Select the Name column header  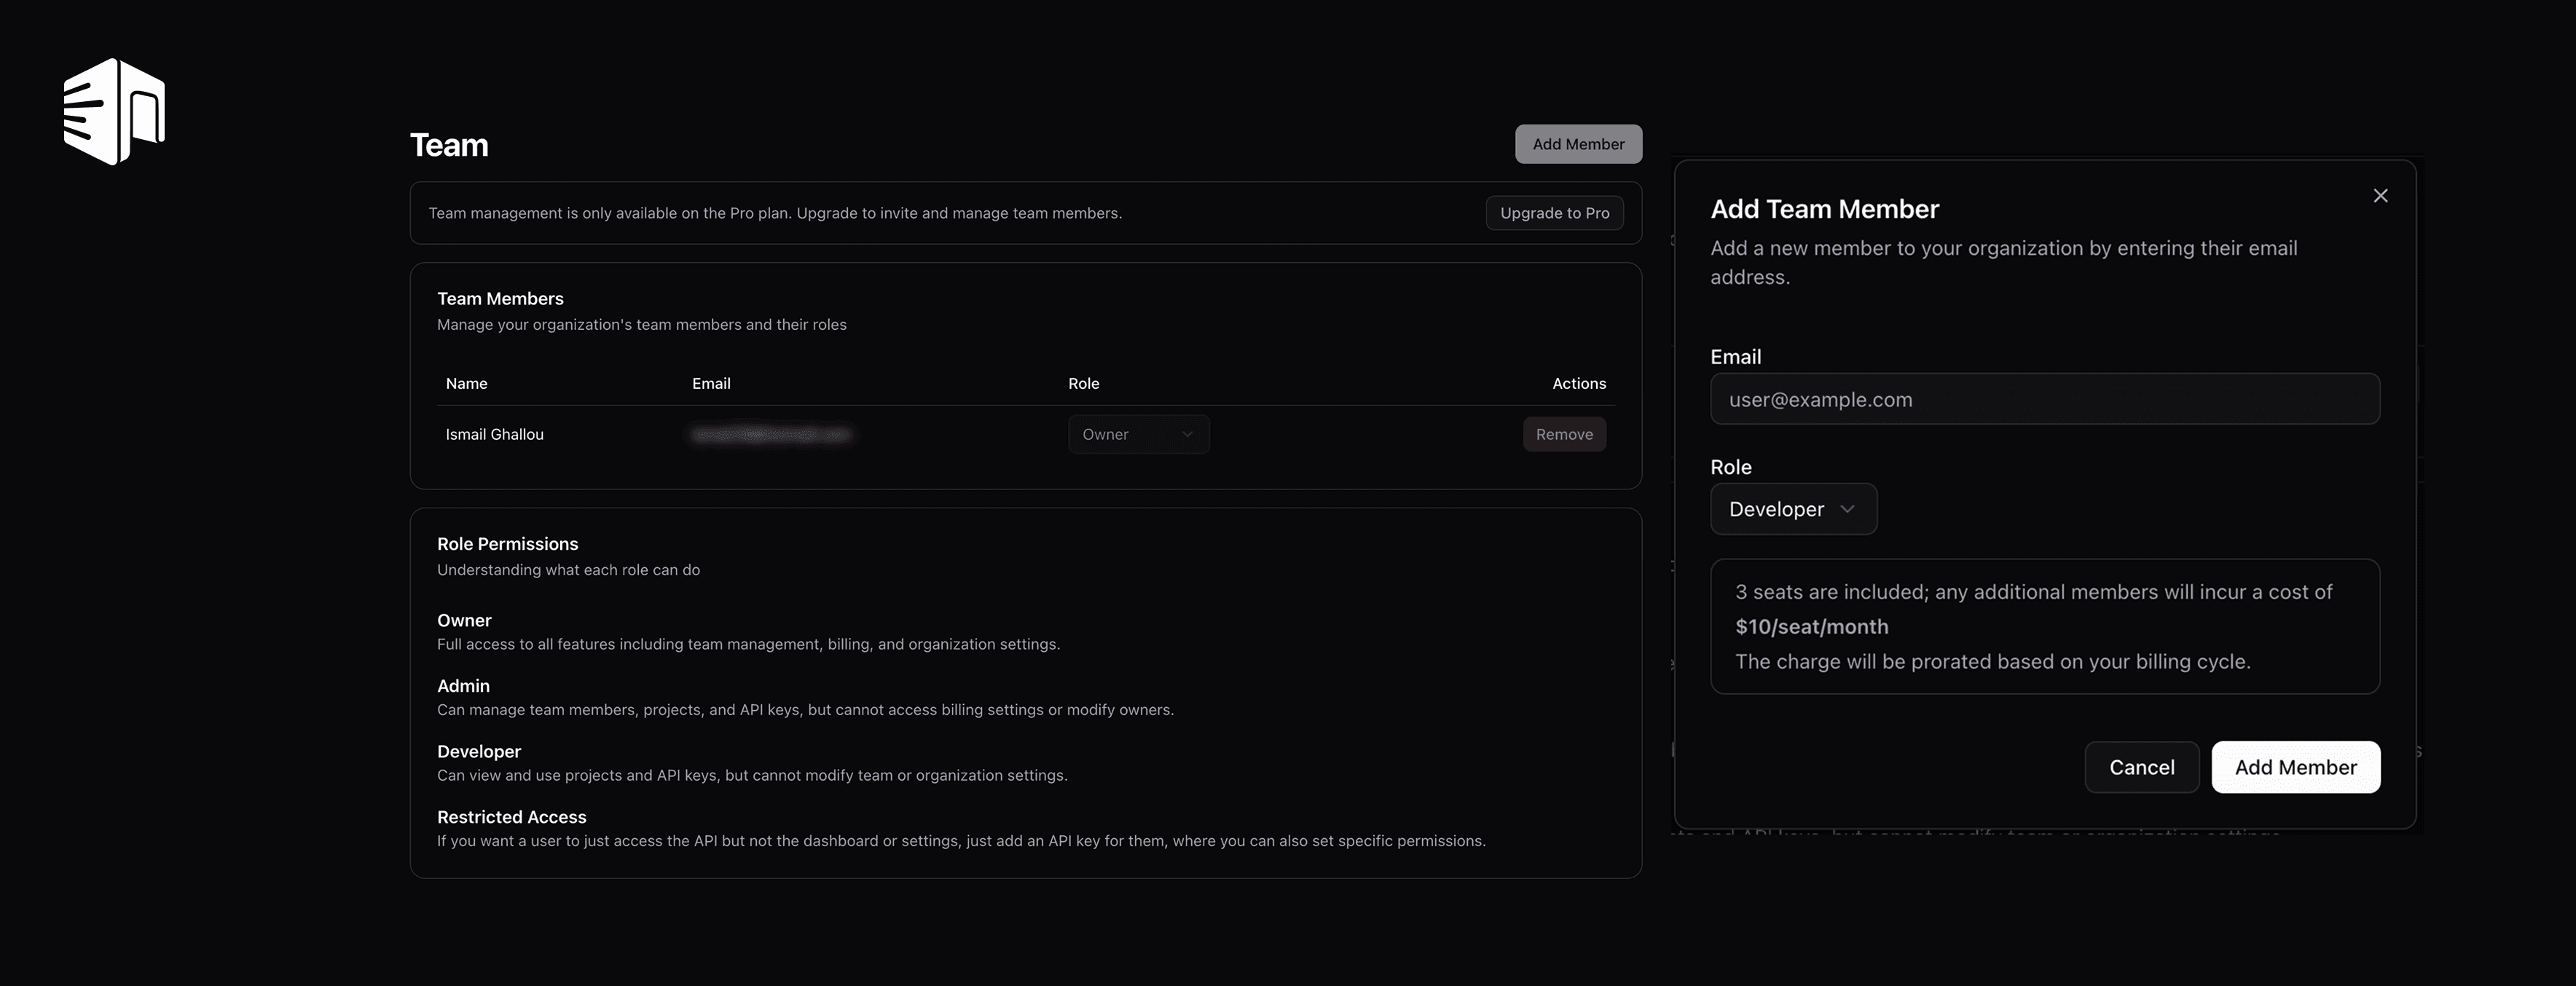466,383
